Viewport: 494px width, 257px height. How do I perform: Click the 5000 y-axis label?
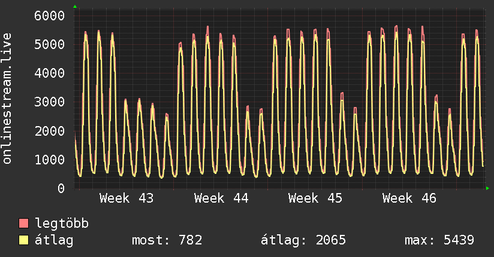[50, 44]
